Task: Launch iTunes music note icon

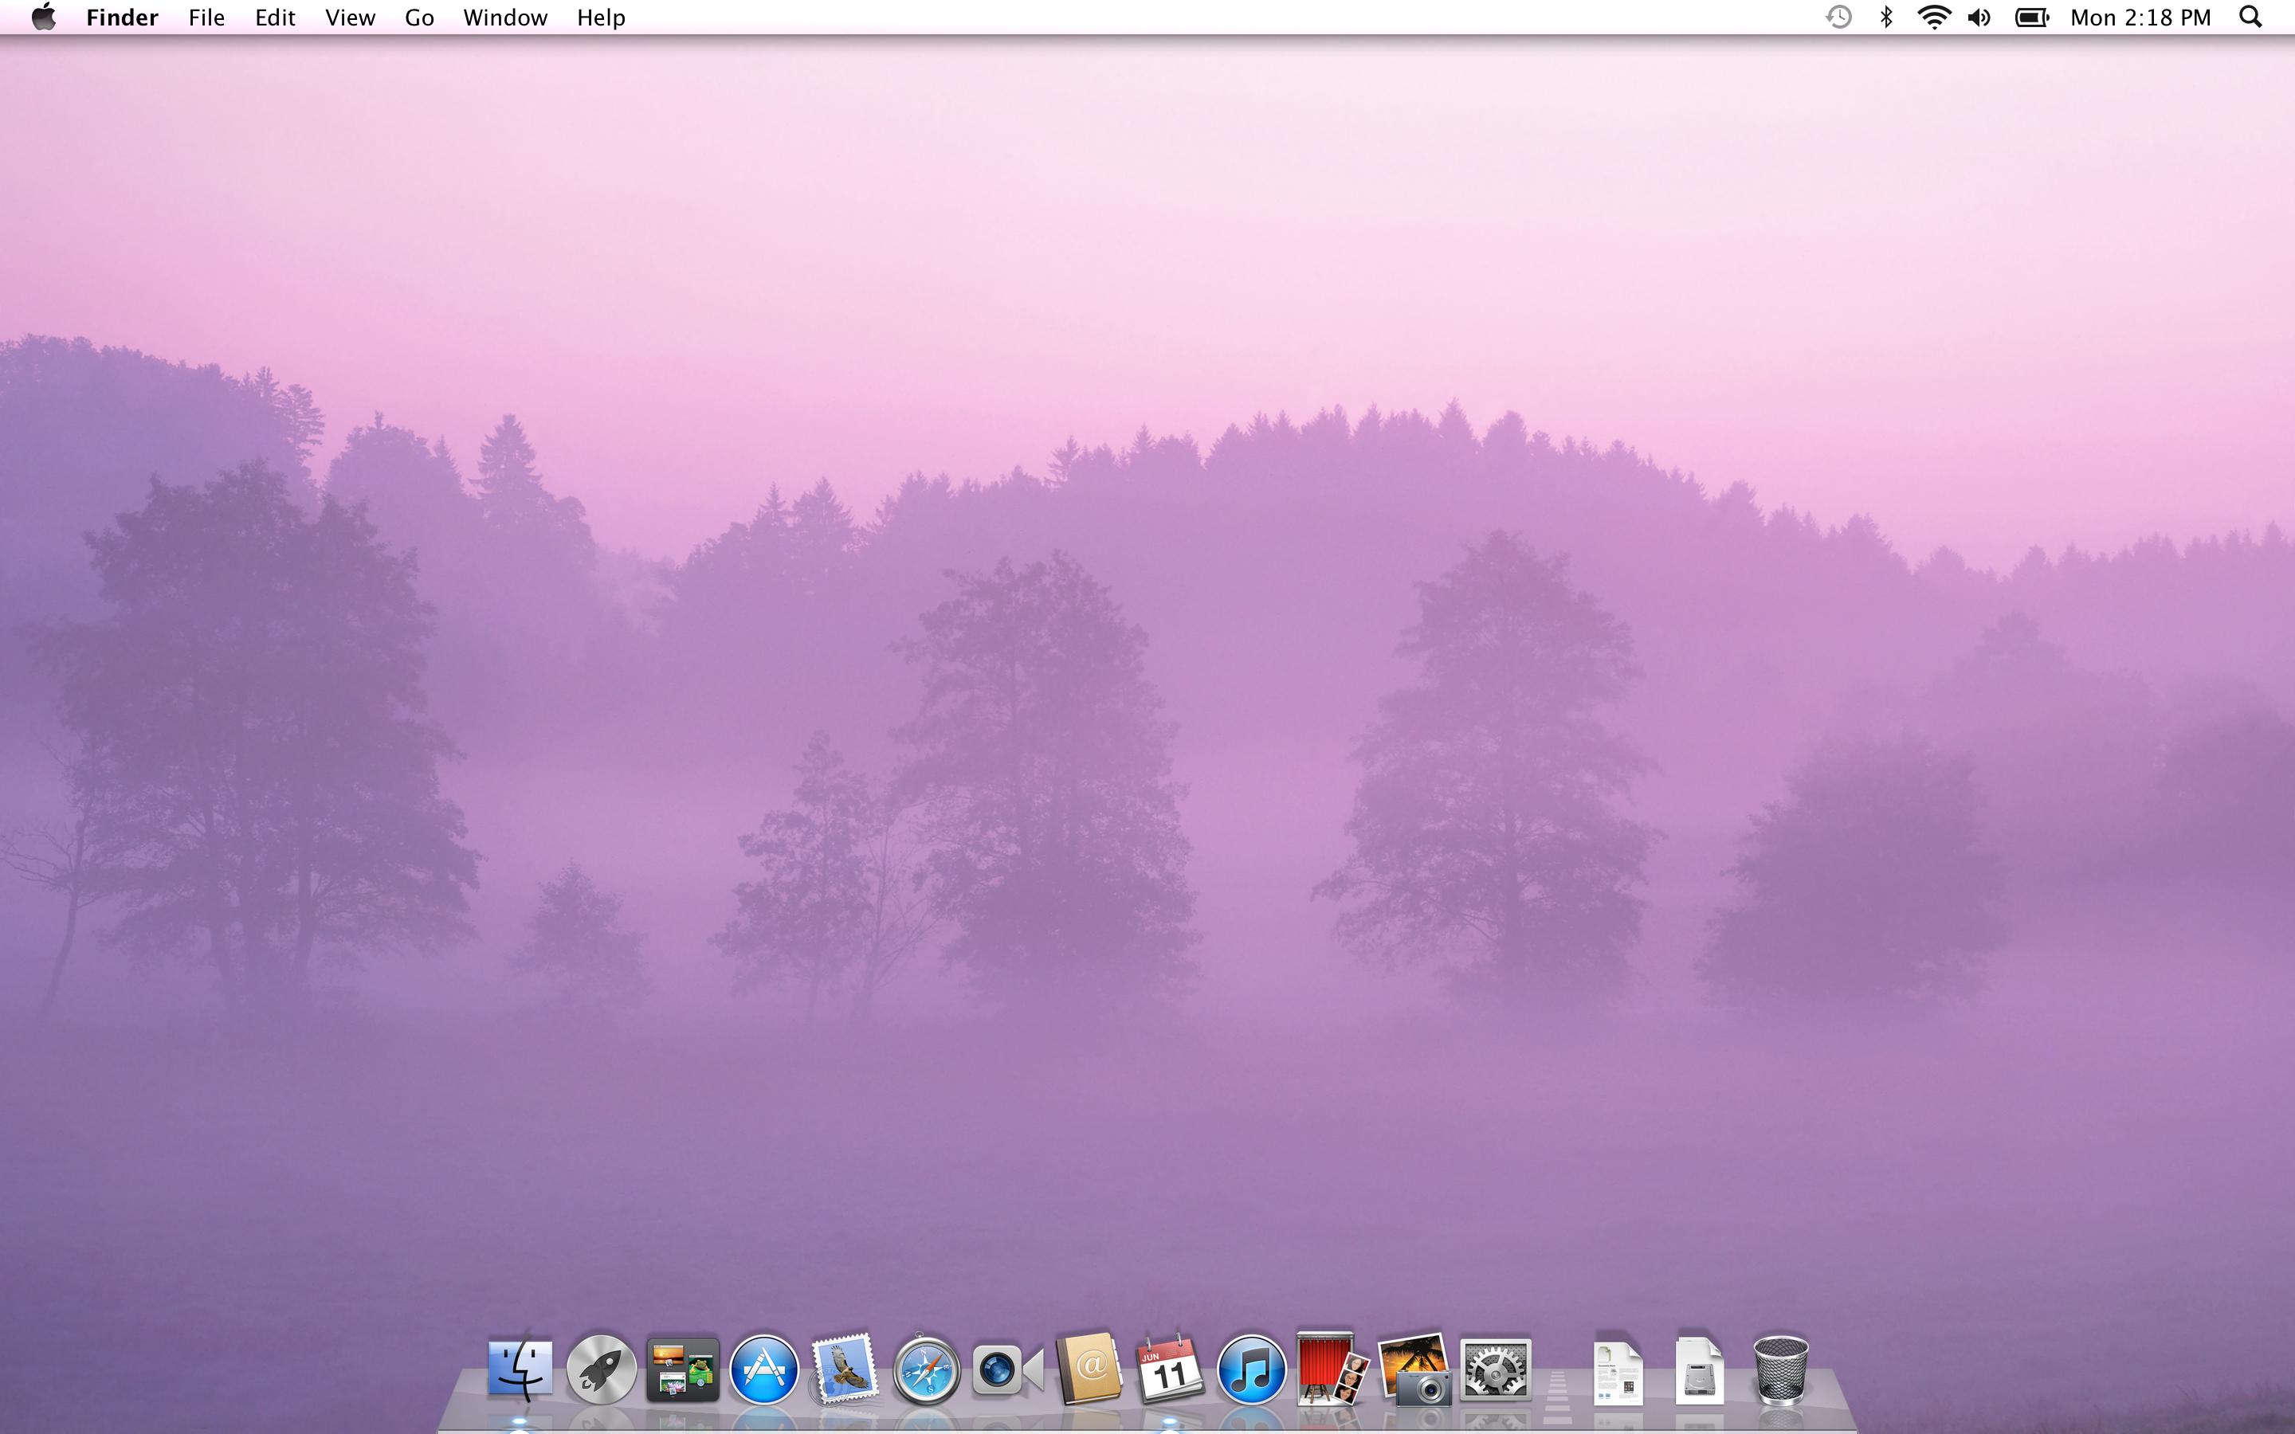Action: coord(1251,1369)
